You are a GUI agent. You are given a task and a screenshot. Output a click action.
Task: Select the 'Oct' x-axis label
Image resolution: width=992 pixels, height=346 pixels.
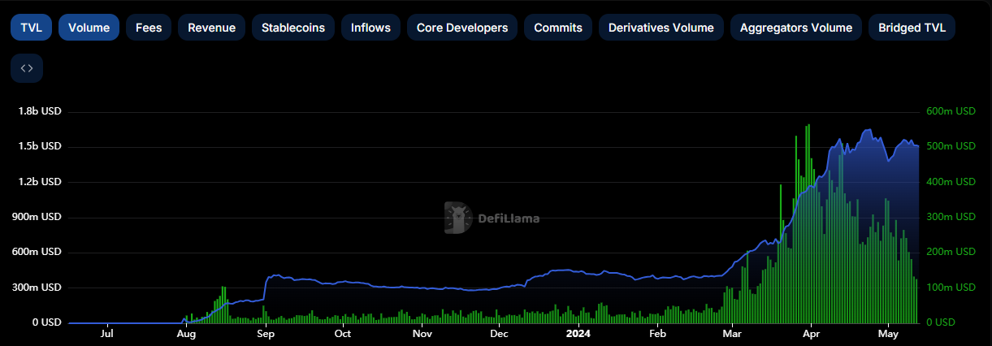(x=343, y=334)
